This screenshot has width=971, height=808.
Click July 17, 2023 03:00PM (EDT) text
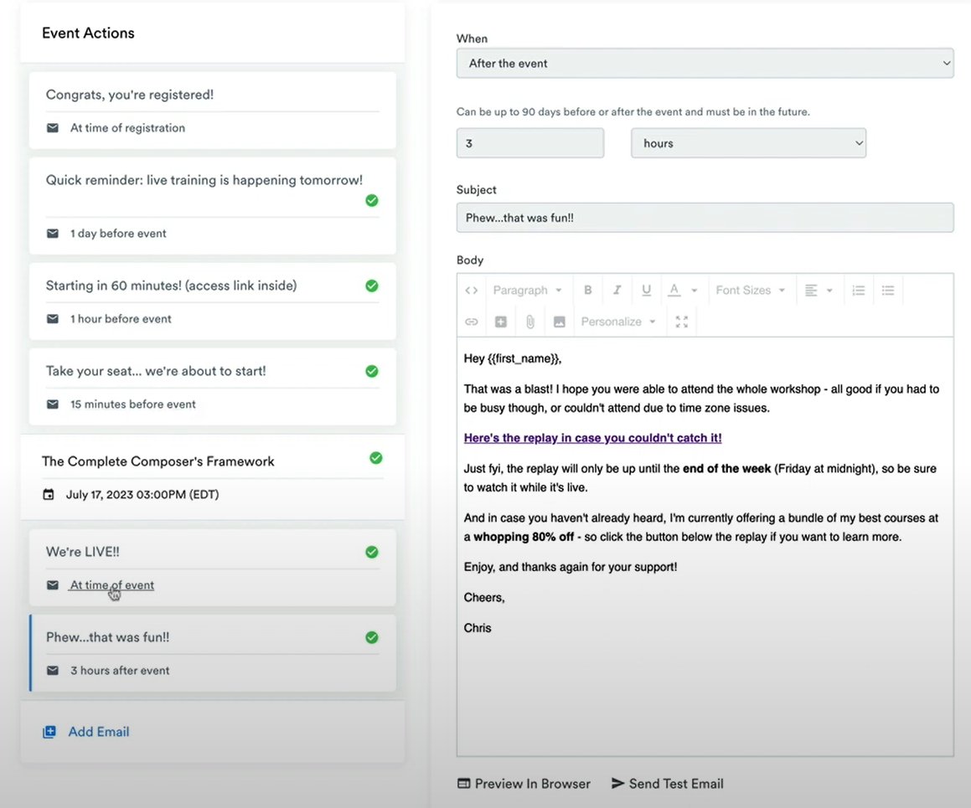point(142,494)
